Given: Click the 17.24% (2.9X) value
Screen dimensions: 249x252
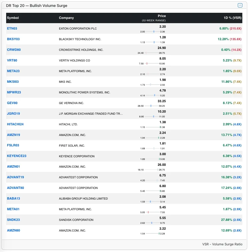Looking at the screenshot, I should point(231,188).
